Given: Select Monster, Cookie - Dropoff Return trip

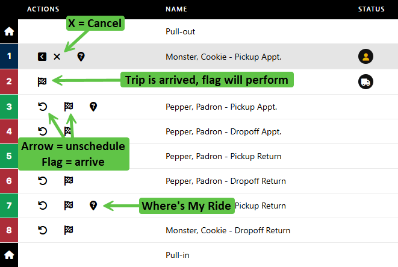Looking at the screenshot, I should point(228,230).
